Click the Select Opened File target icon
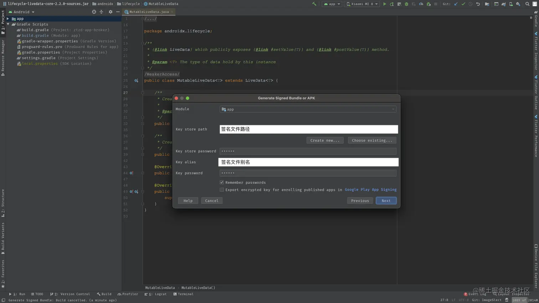This screenshot has height=303, width=539. (94, 12)
